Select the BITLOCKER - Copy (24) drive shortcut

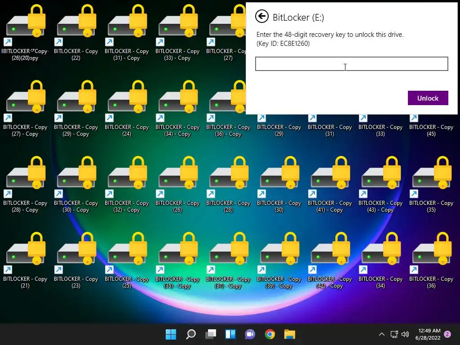[127, 108]
